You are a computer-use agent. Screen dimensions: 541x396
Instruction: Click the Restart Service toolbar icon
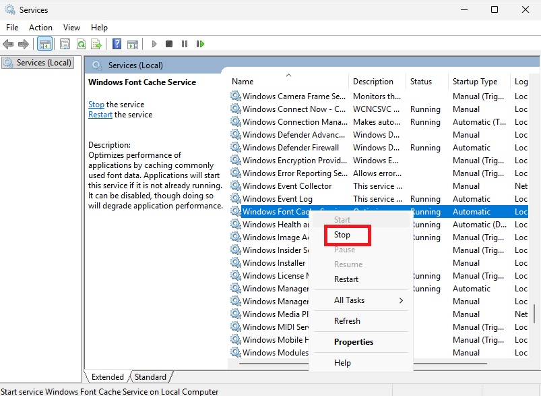[200, 44]
